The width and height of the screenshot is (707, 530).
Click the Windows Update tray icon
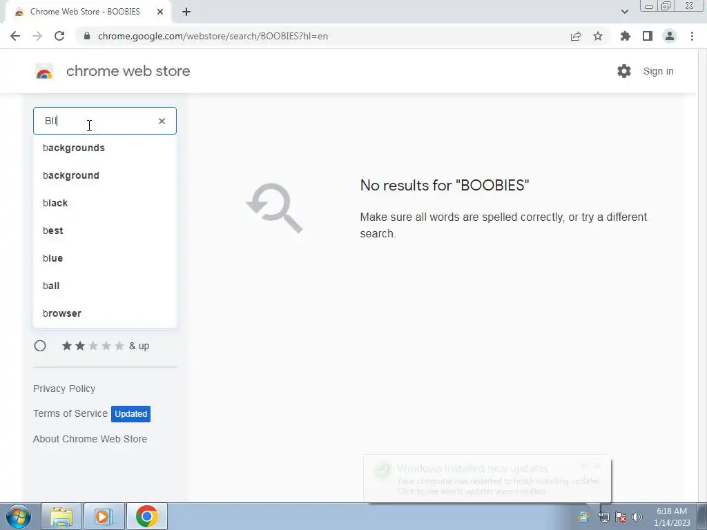584,517
